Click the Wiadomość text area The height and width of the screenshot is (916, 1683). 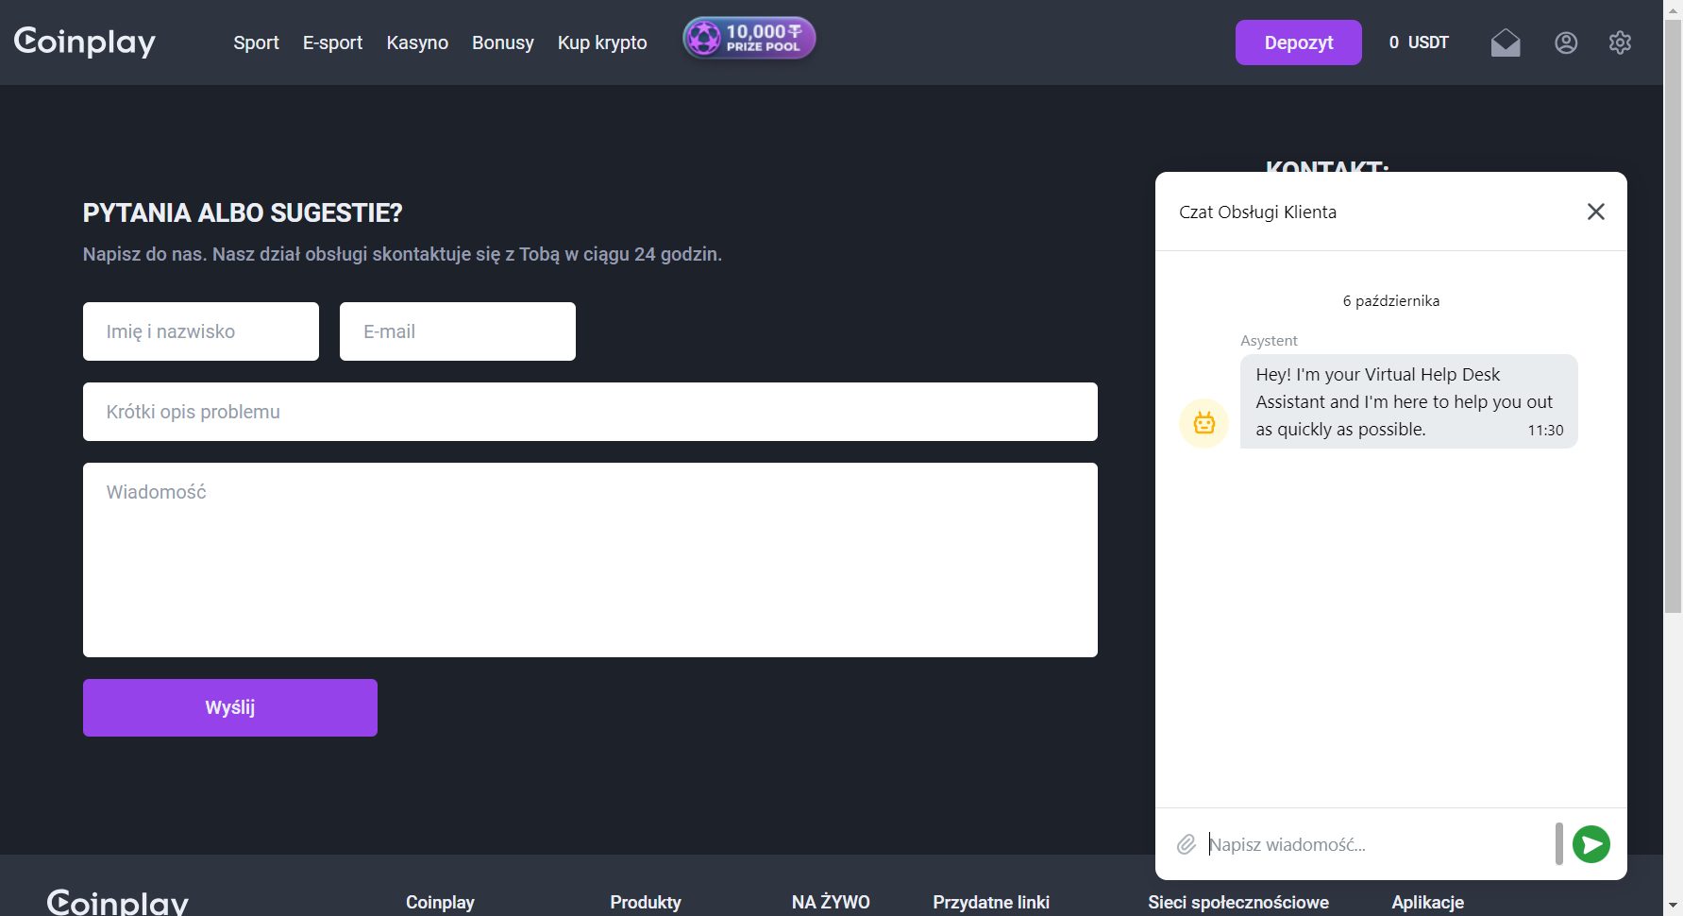590,560
